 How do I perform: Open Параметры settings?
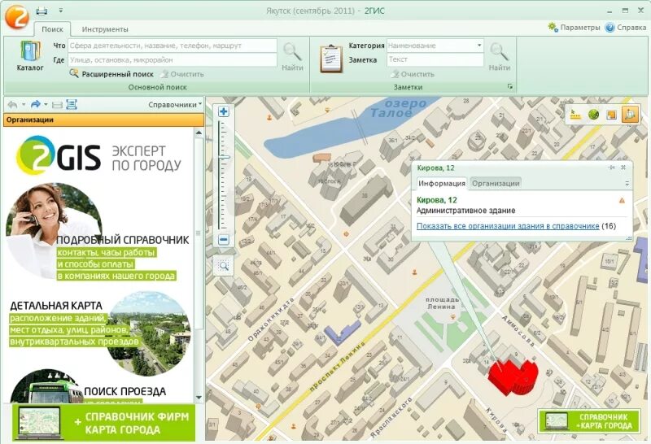(x=574, y=28)
